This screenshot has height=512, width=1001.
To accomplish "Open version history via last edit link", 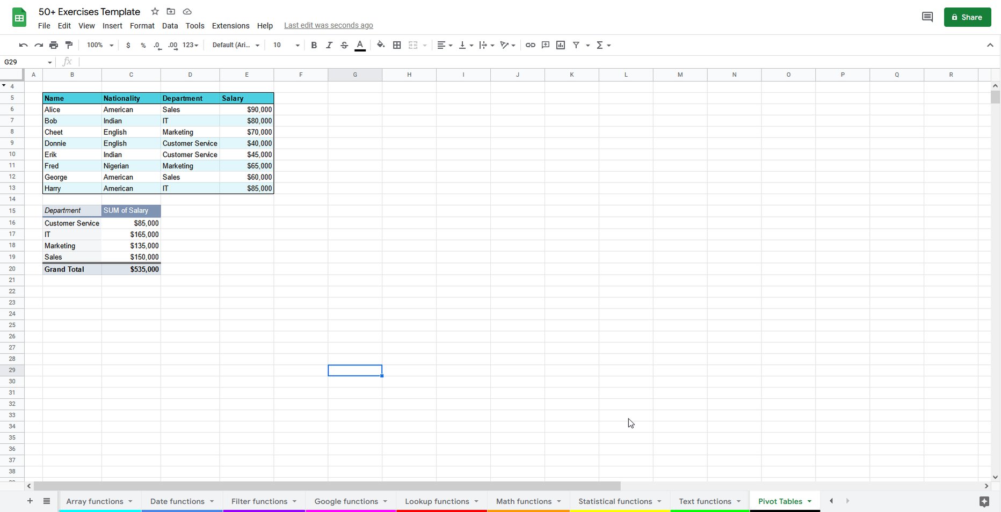I will (x=328, y=25).
